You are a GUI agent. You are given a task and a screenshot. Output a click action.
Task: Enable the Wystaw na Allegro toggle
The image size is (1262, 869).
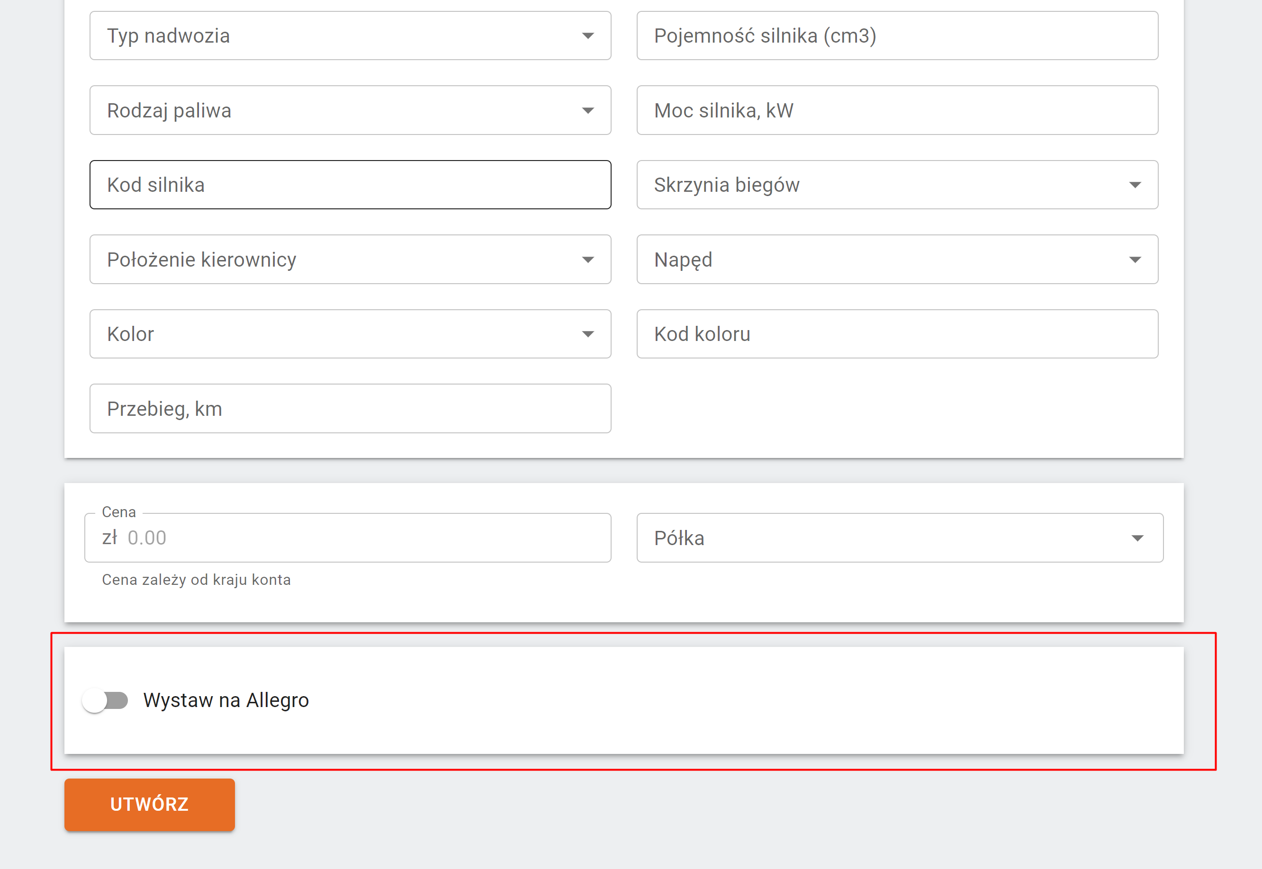106,700
